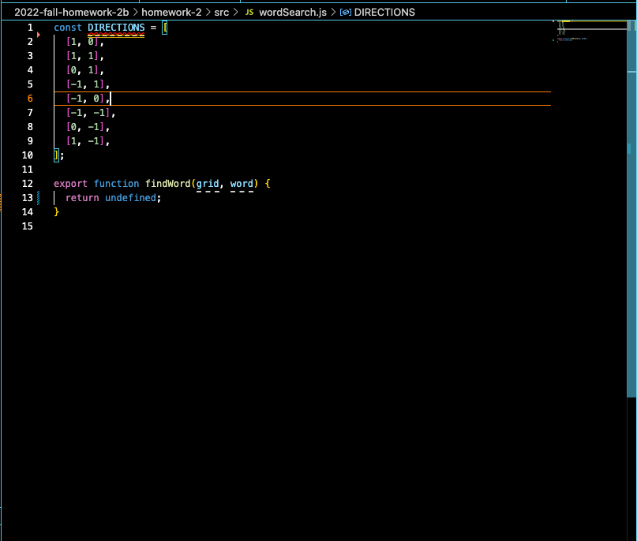Viewport: 637px width, 541px height.
Task: Click the grid parameter on line 12
Action: click(x=208, y=184)
